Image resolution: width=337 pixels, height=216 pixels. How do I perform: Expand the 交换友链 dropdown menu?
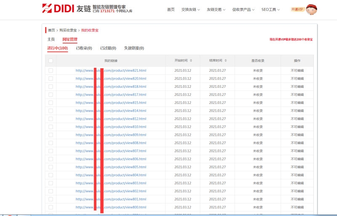(191, 9)
